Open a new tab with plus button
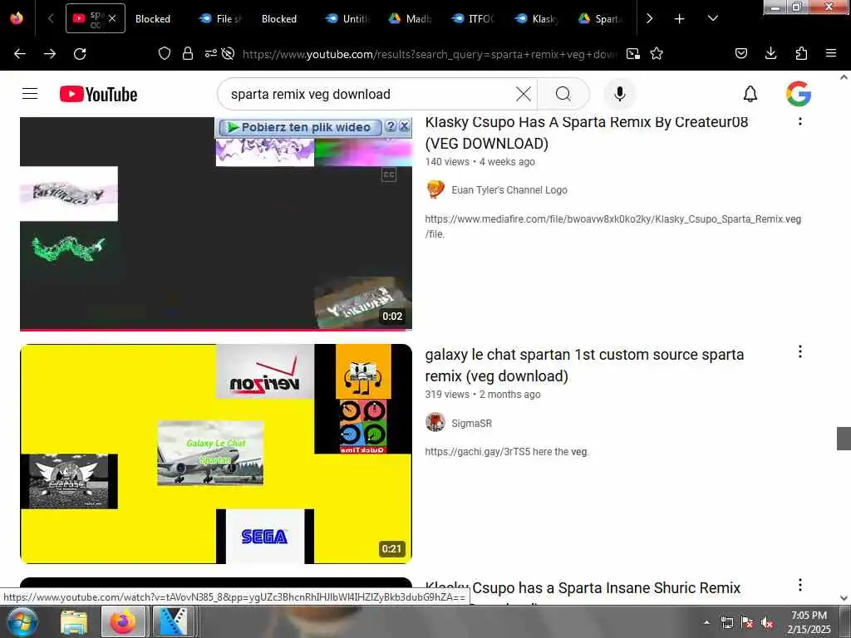The width and height of the screenshot is (851, 638). (x=679, y=19)
